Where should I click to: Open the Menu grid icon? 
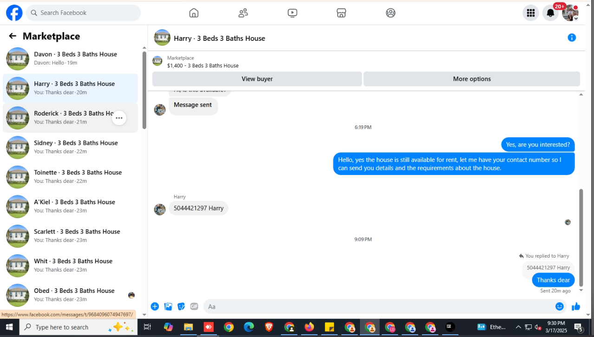click(531, 13)
